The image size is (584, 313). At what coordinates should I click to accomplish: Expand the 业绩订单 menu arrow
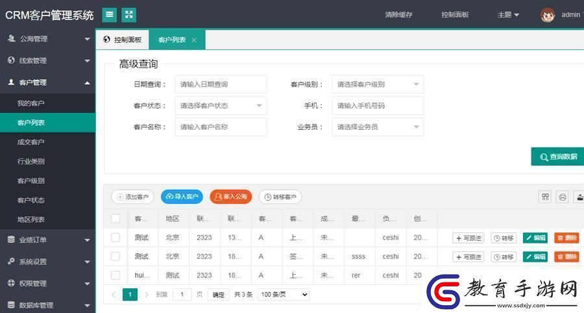coord(87,240)
